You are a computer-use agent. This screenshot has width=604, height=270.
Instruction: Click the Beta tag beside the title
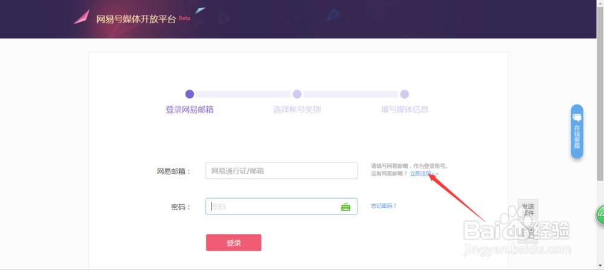[184, 18]
